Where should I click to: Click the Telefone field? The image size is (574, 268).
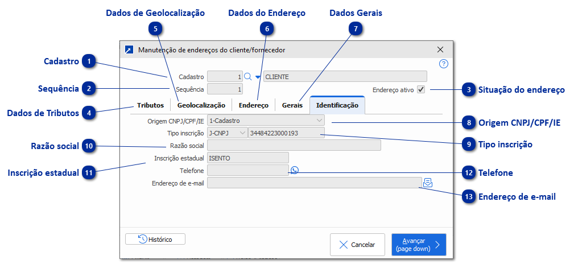pos(248,170)
